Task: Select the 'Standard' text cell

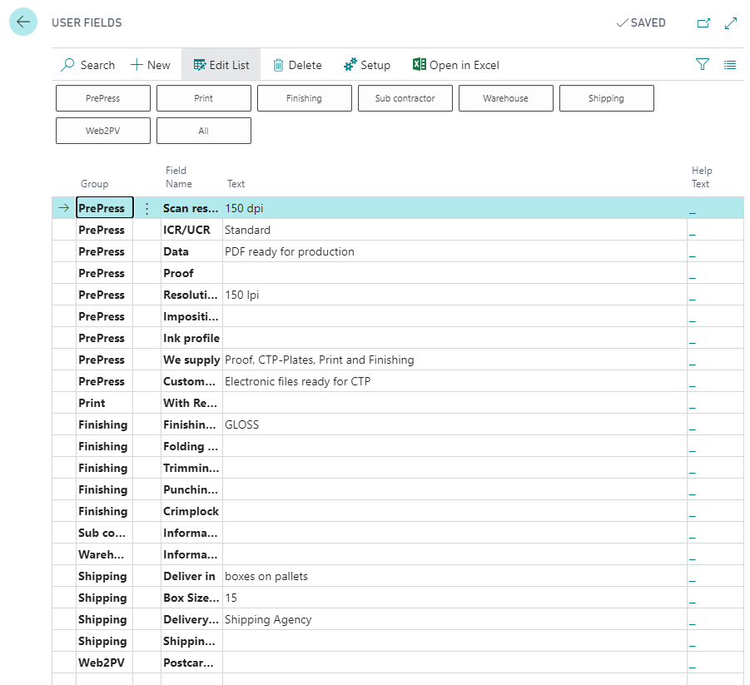Action: (454, 230)
